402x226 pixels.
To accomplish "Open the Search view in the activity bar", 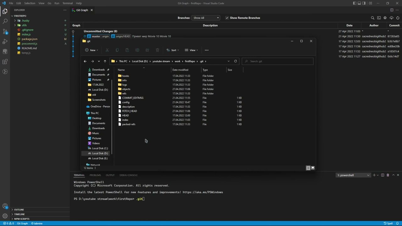I will (x=5, y=21).
